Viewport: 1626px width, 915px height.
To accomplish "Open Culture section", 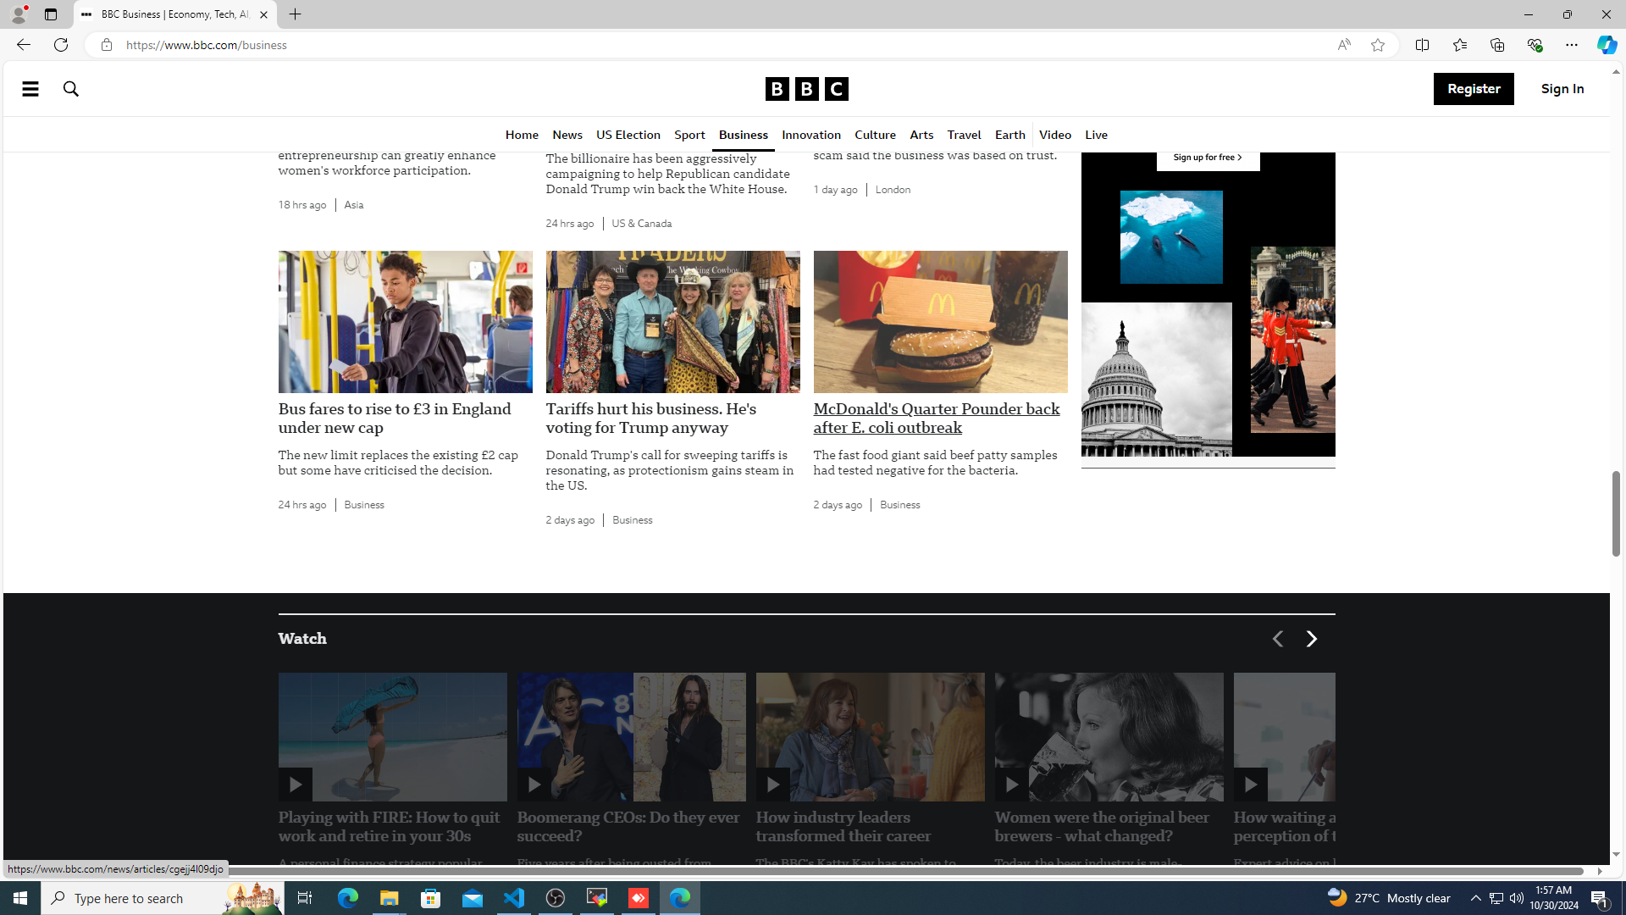I will pos(875,136).
